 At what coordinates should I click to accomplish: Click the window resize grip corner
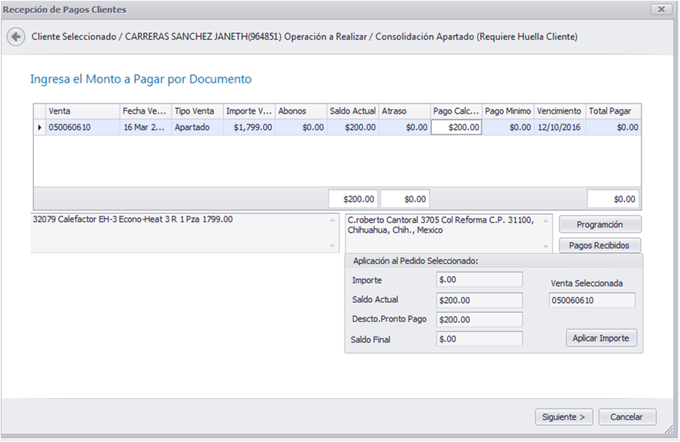[x=670, y=429]
